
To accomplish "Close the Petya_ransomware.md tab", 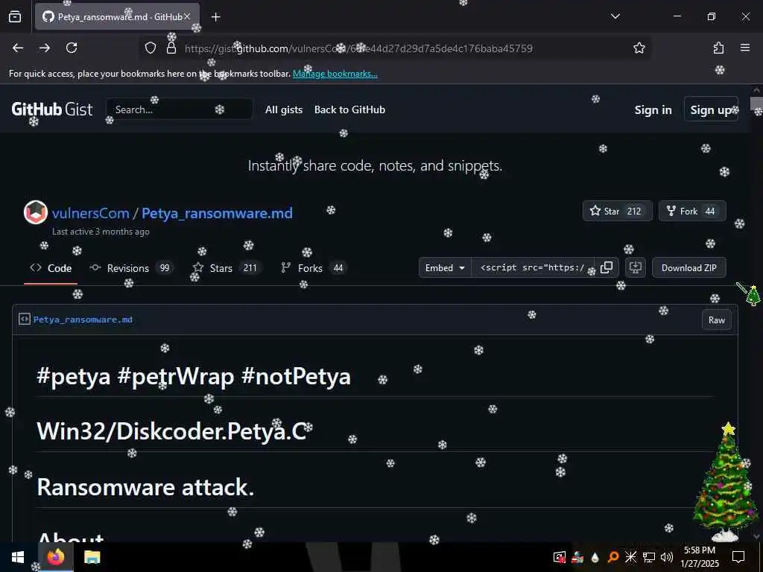I will coord(187,16).
